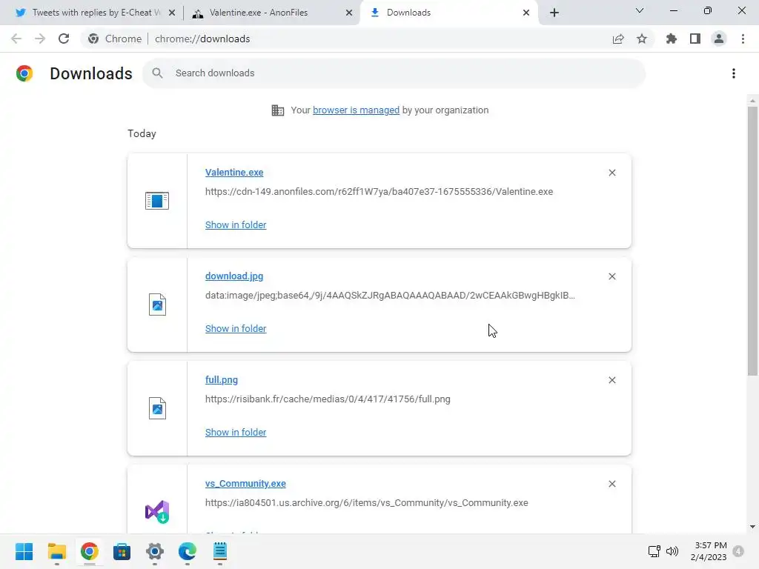Viewport: 759px width, 569px height.
Task: Click the Valentine.exe anonfiles source URL
Action: coord(379,192)
